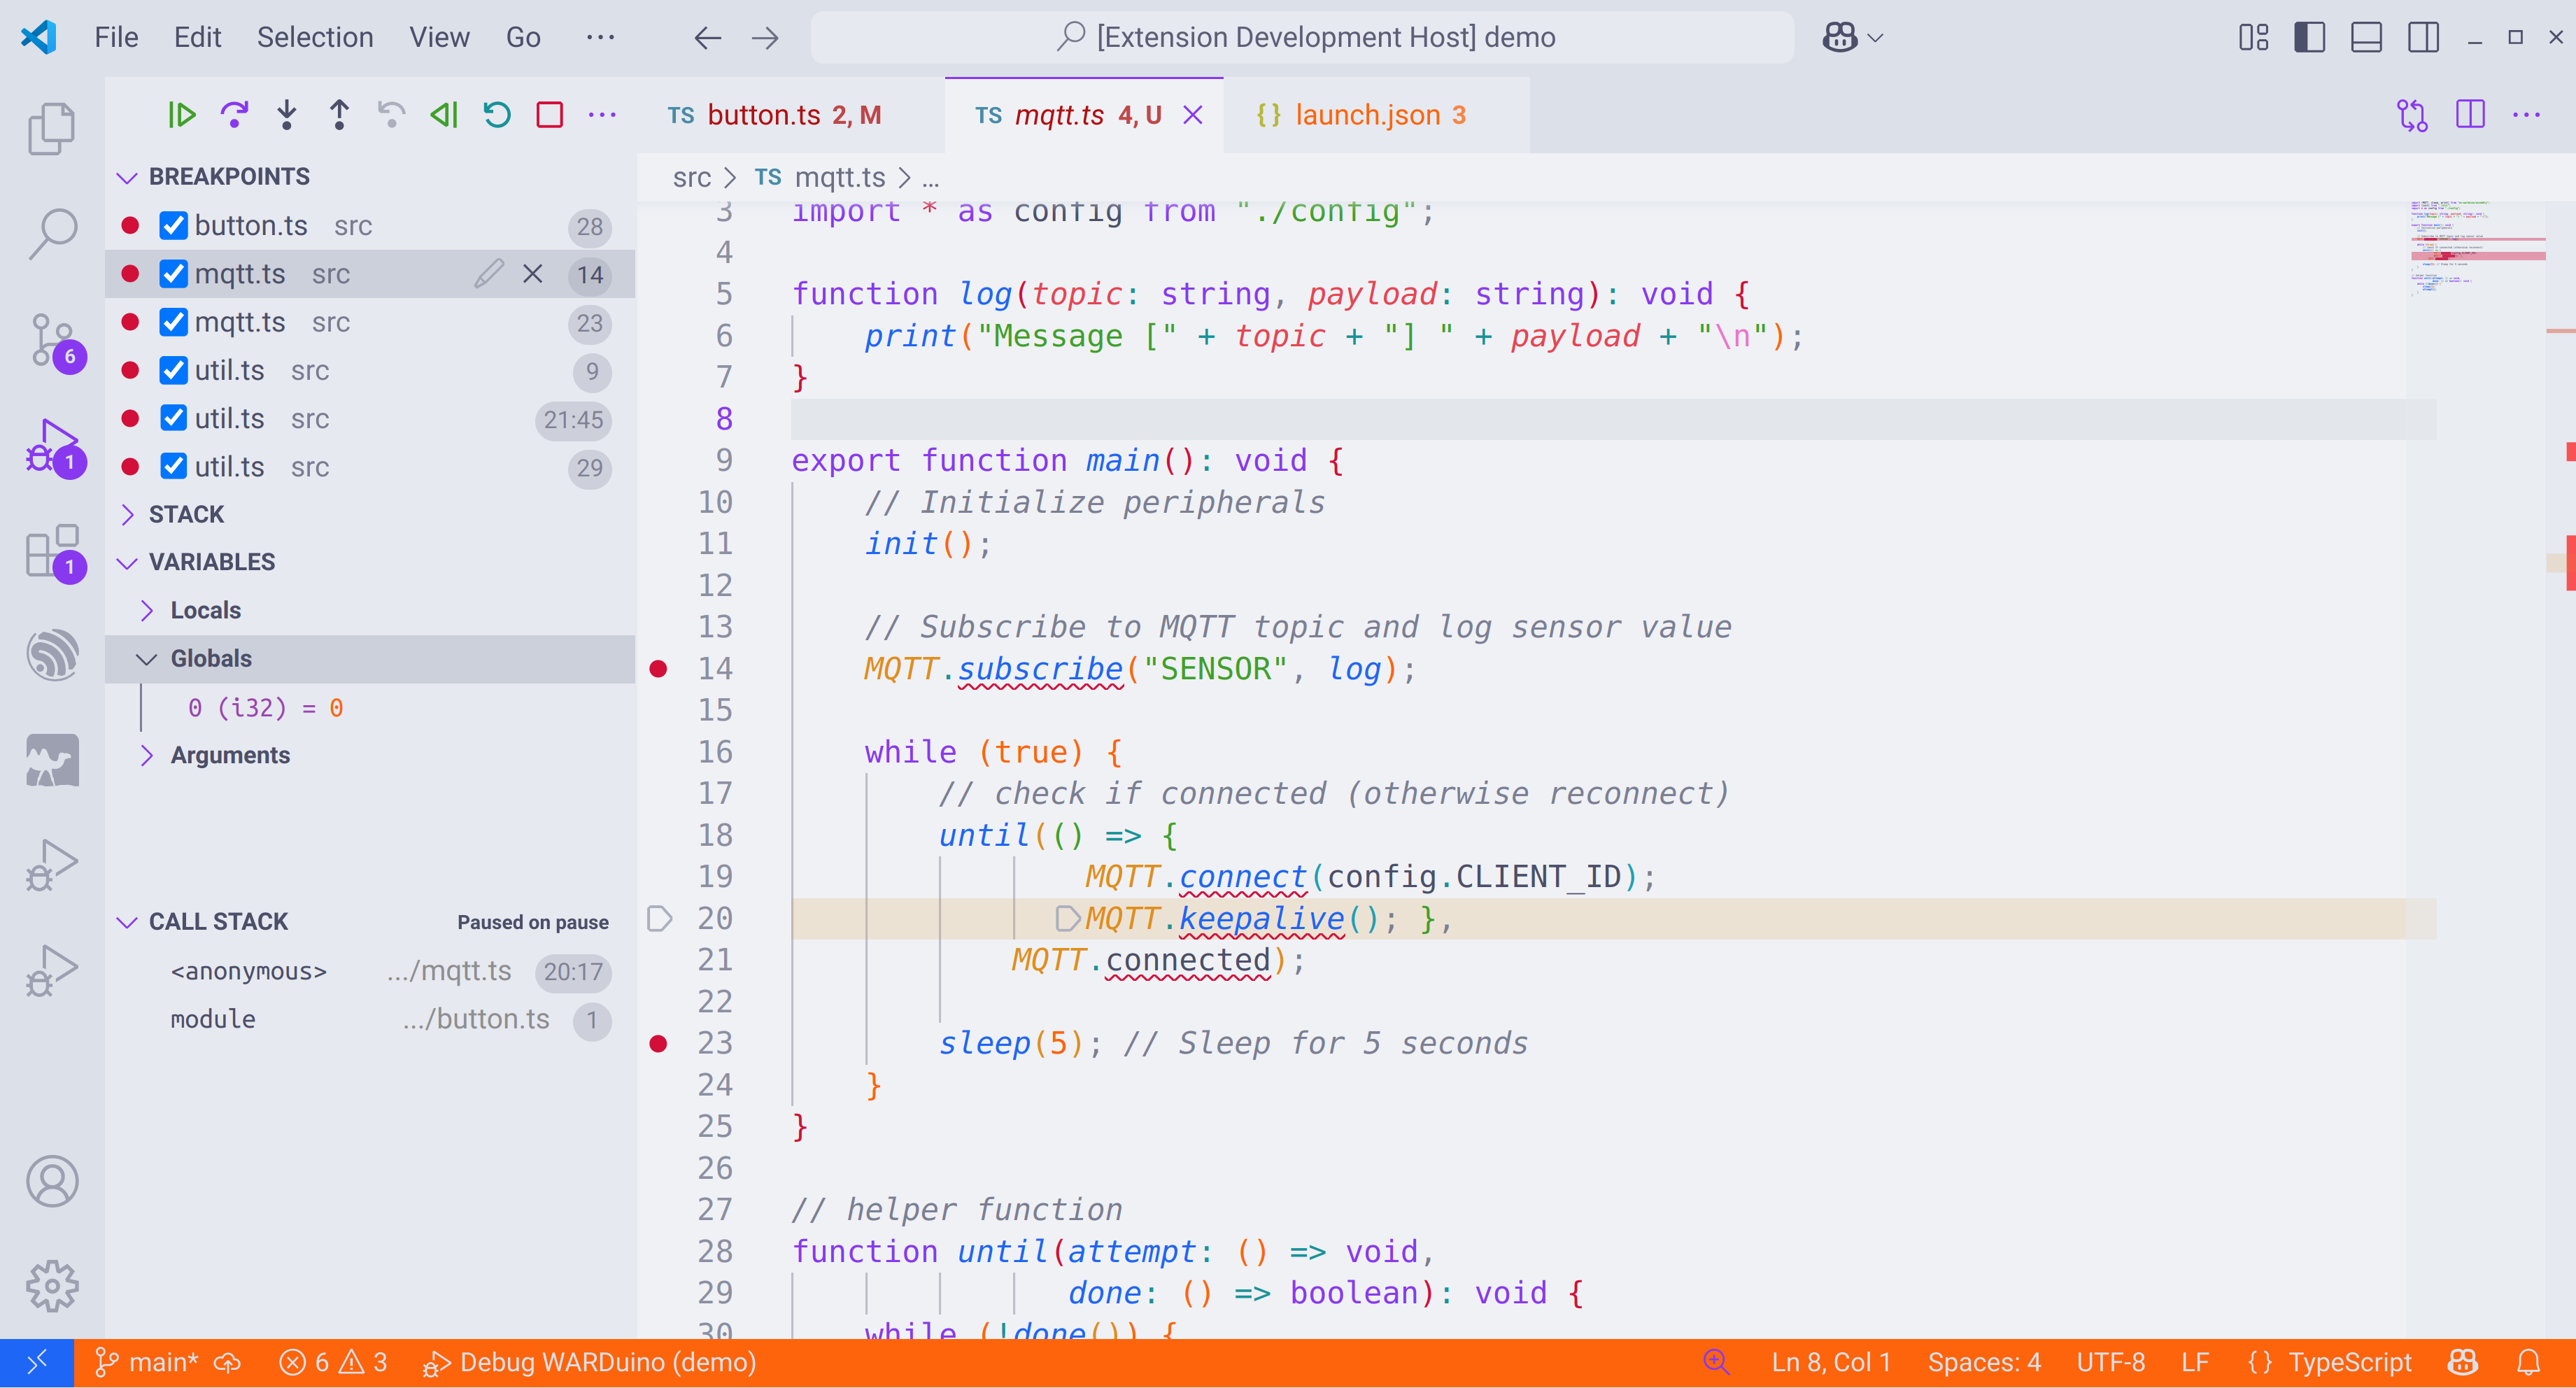This screenshot has width=2576, height=1388.
Task: Switch to the launch.json editor tab
Action: click(1376, 116)
